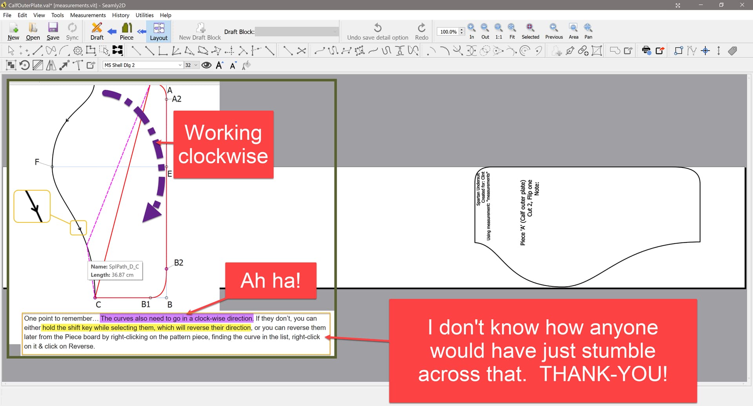Viewport: 753px width, 406px height.
Task: Open the MS Shell Dlg 2 font dropdown
Action: pos(143,65)
